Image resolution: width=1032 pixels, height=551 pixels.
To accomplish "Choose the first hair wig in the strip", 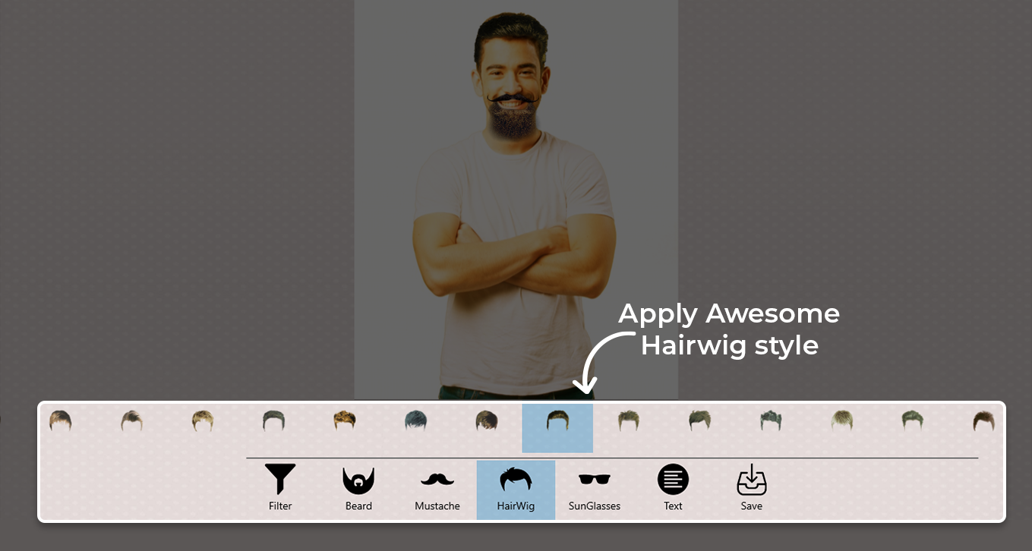I will pyautogui.click(x=60, y=420).
